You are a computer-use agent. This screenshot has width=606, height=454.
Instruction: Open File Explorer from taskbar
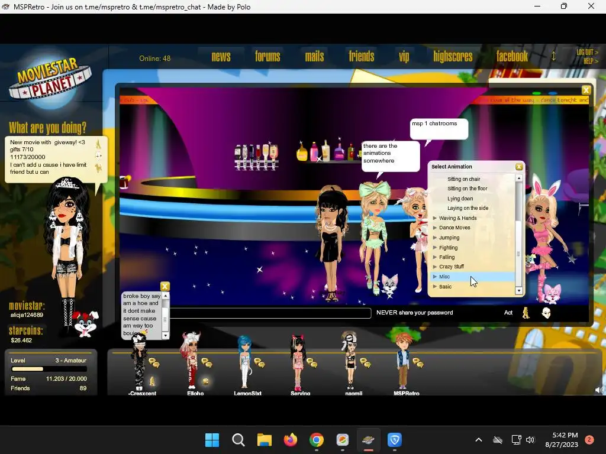(265, 440)
